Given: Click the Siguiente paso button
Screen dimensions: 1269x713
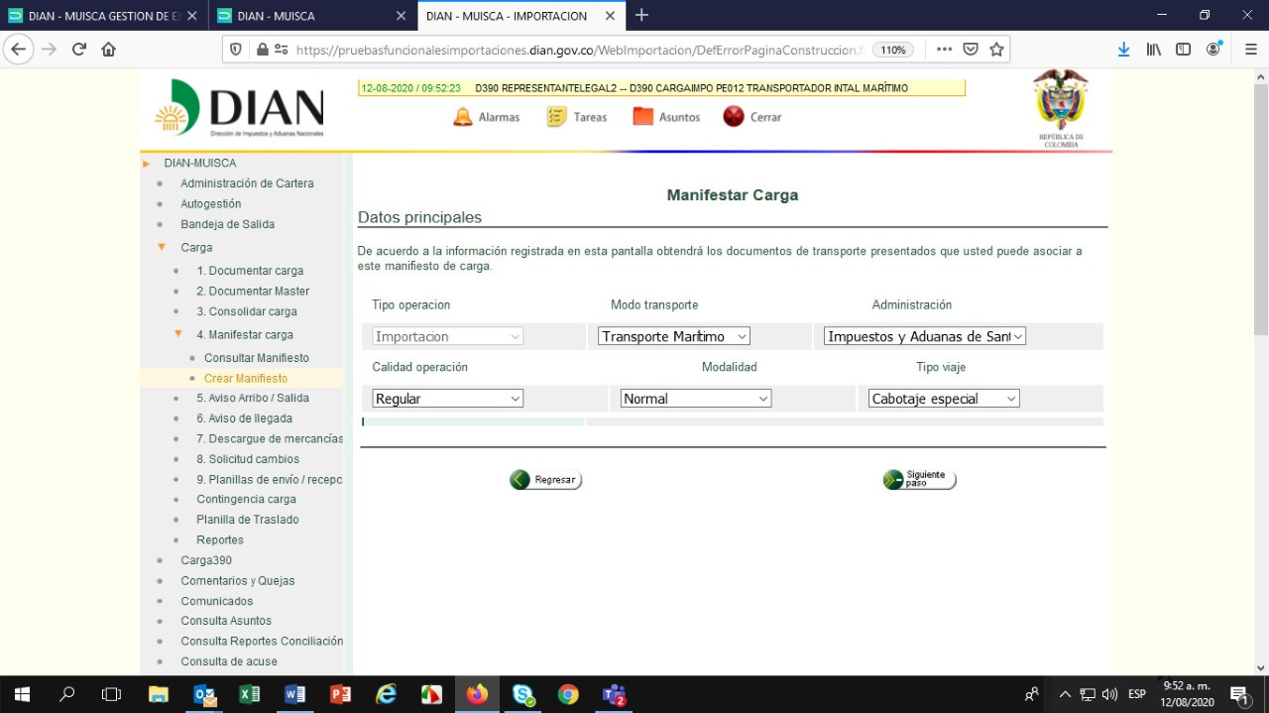Looking at the screenshot, I should [x=919, y=480].
